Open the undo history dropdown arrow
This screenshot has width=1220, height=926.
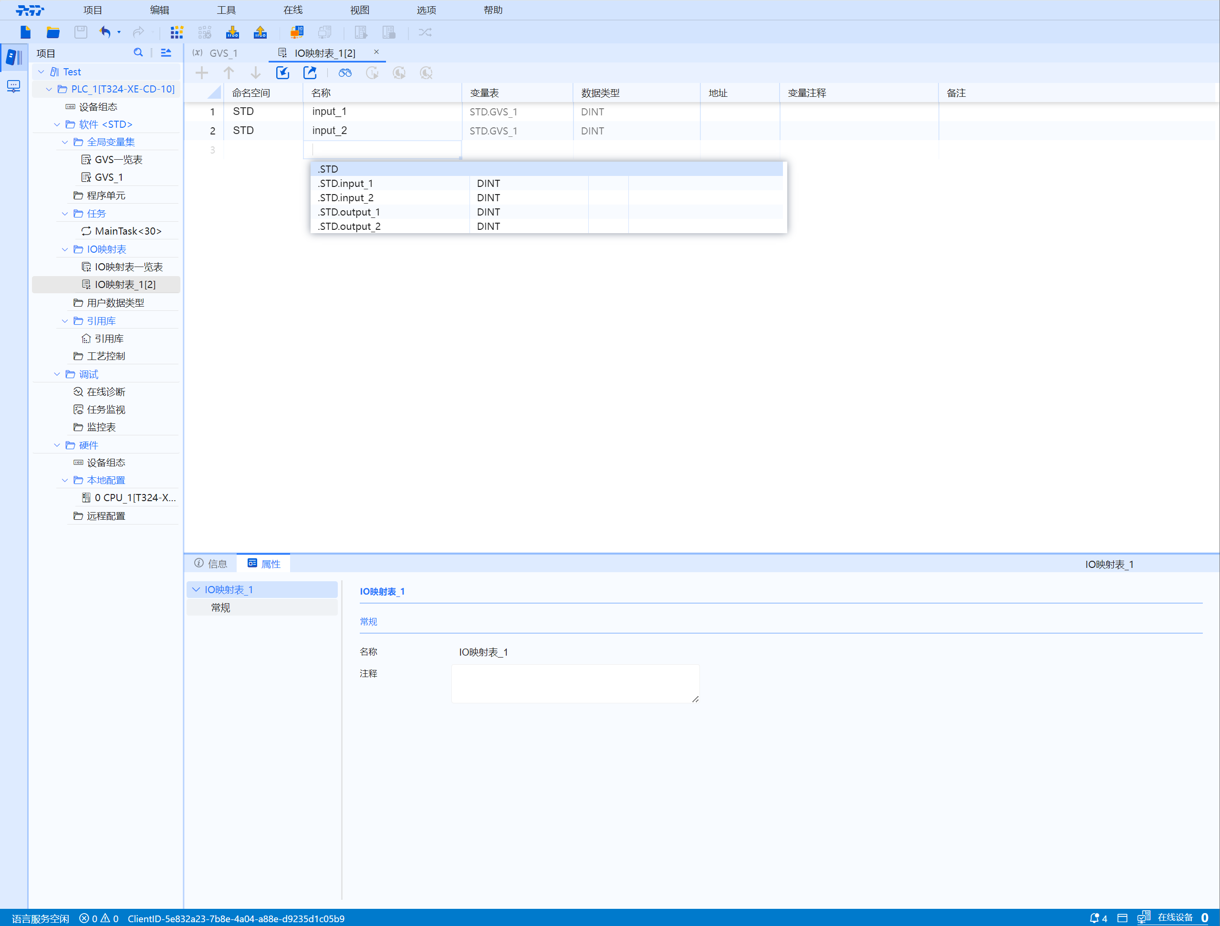click(119, 32)
